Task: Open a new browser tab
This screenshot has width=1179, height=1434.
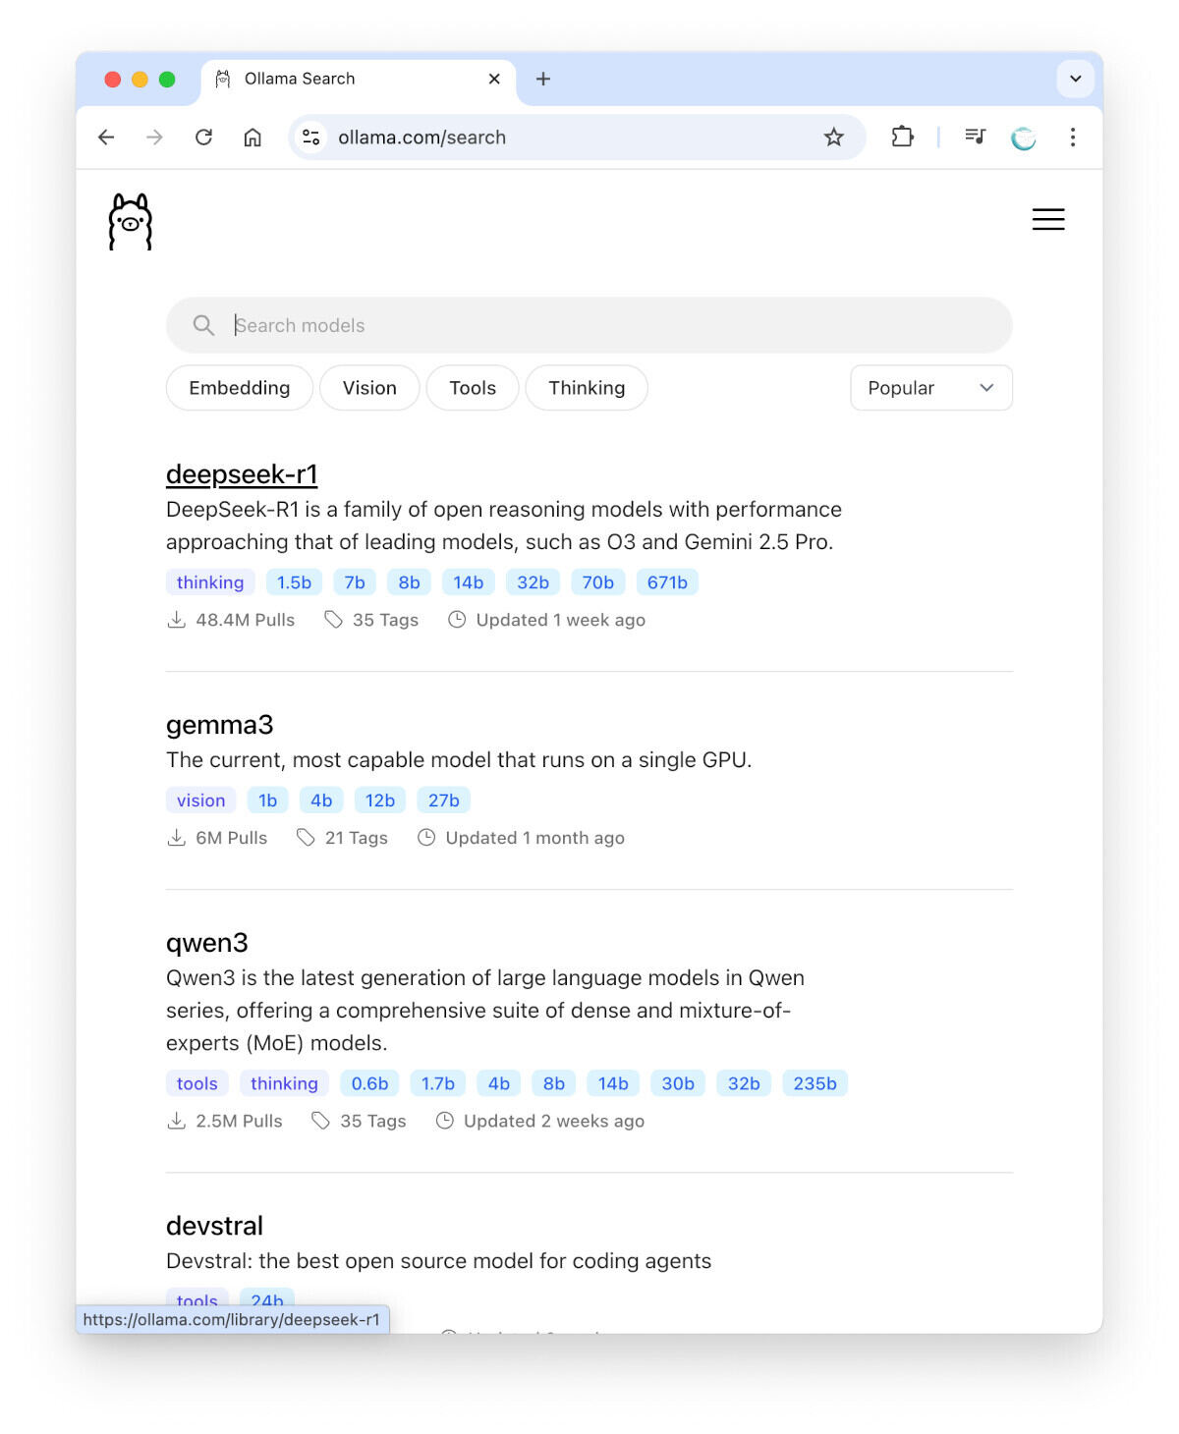Action: click(543, 79)
